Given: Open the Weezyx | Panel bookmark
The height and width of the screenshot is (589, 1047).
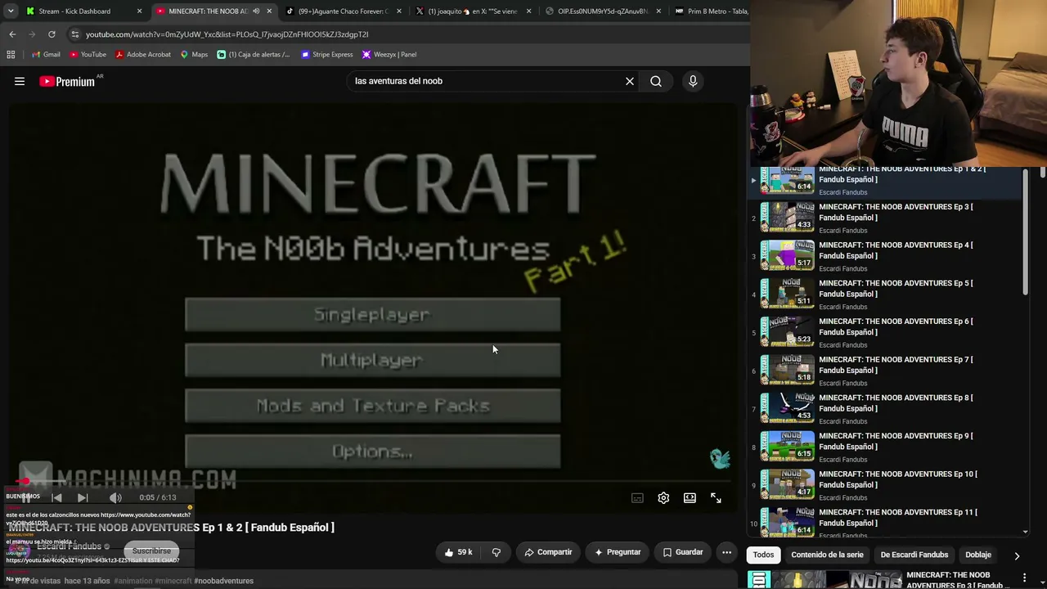Looking at the screenshot, I should coord(389,55).
